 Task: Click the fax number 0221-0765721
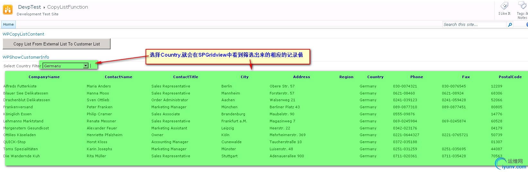pos(455,135)
